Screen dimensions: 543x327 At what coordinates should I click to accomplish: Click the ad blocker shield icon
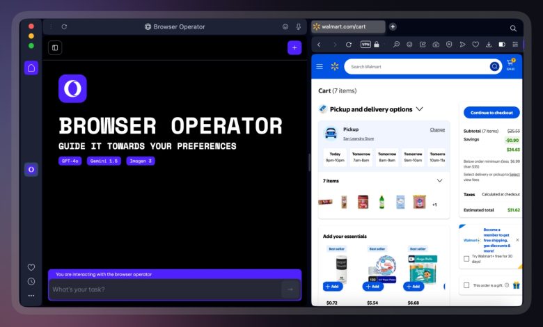[449, 45]
